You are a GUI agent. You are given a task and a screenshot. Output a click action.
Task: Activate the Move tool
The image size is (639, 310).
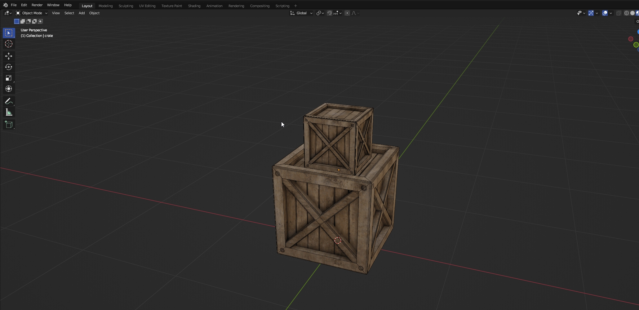pyautogui.click(x=9, y=56)
